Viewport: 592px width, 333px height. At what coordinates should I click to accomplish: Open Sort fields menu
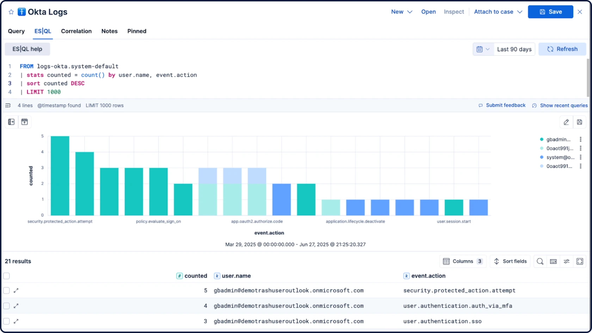point(510,261)
